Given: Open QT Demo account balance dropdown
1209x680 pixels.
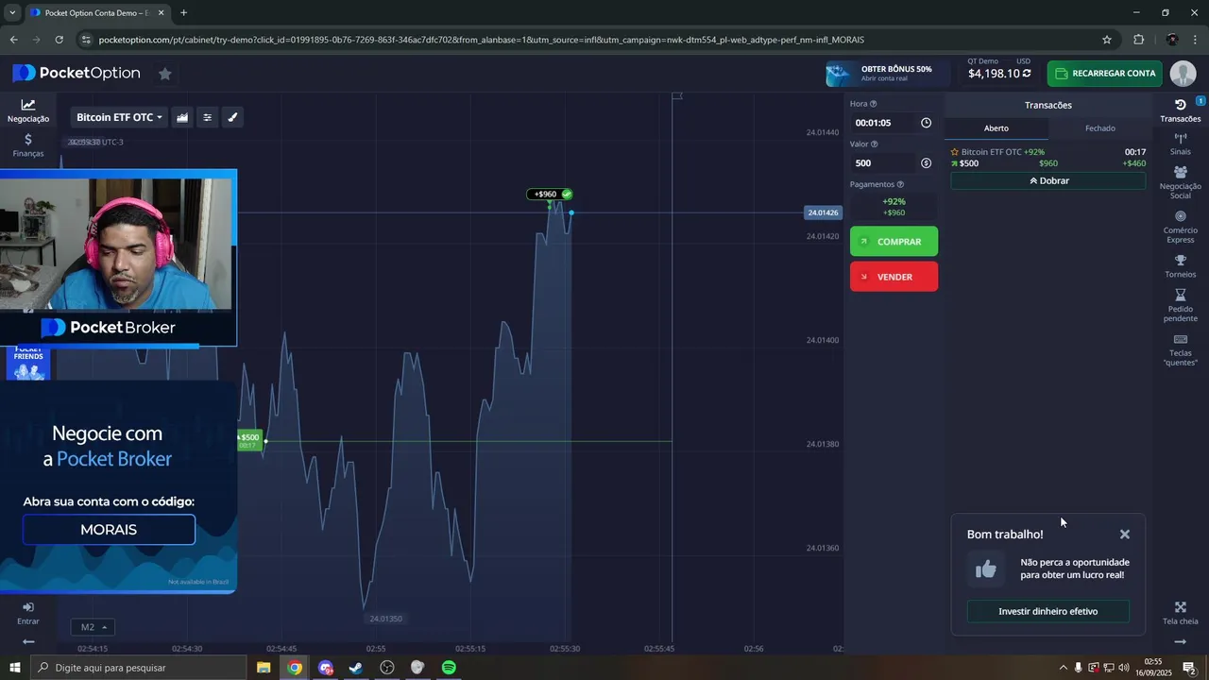Looking at the screenshot, I should 999,69.
